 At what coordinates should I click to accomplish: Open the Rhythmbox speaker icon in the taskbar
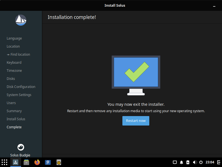59,162
